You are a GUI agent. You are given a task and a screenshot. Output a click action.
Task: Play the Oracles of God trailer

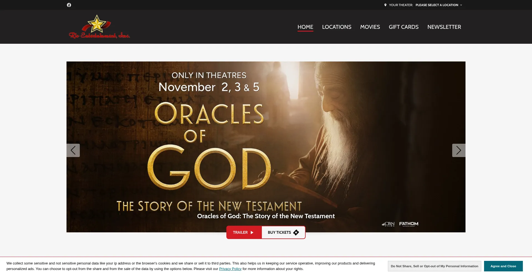coord(244,232)
